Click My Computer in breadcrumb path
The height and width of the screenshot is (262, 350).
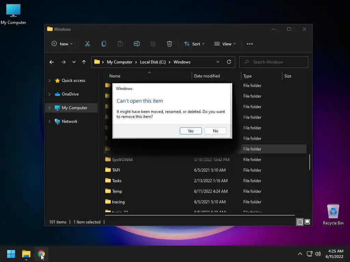coord(119,62)
